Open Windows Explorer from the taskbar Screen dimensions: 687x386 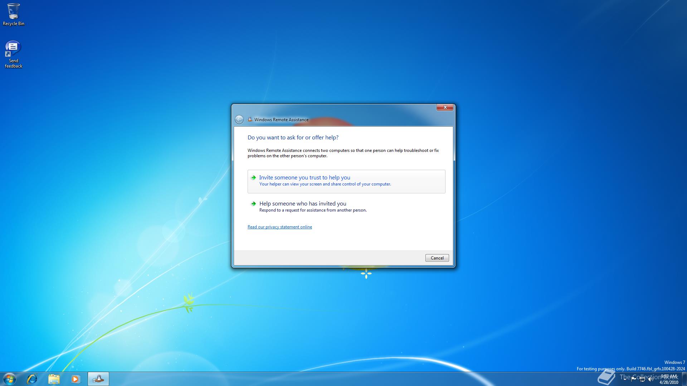[x=54, y=379]
